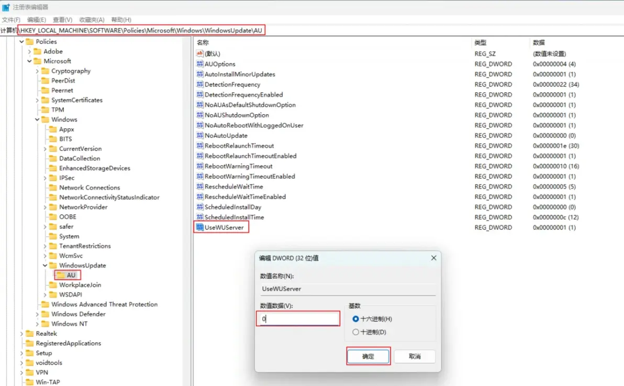Viewport: 624px width, 386px height.
Task: Click the OOBE folder icon
Action: click(53, 217)
